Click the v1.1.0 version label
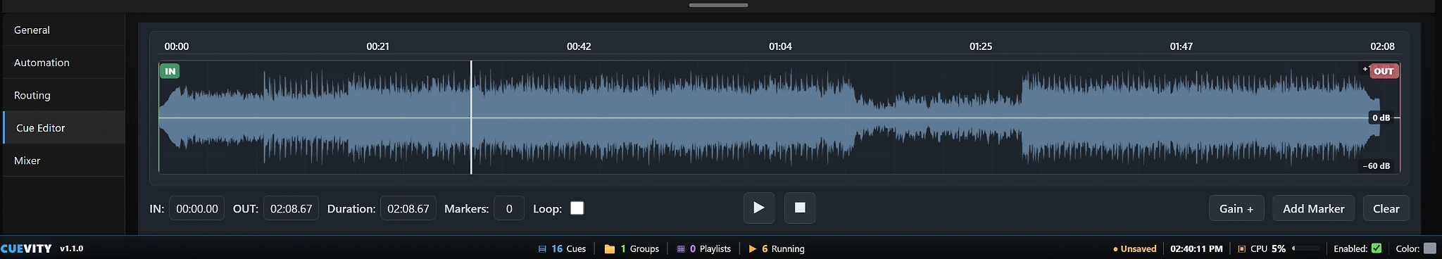Image resolution: width=1442 pixels, height=259 pixels. (71, 248)
